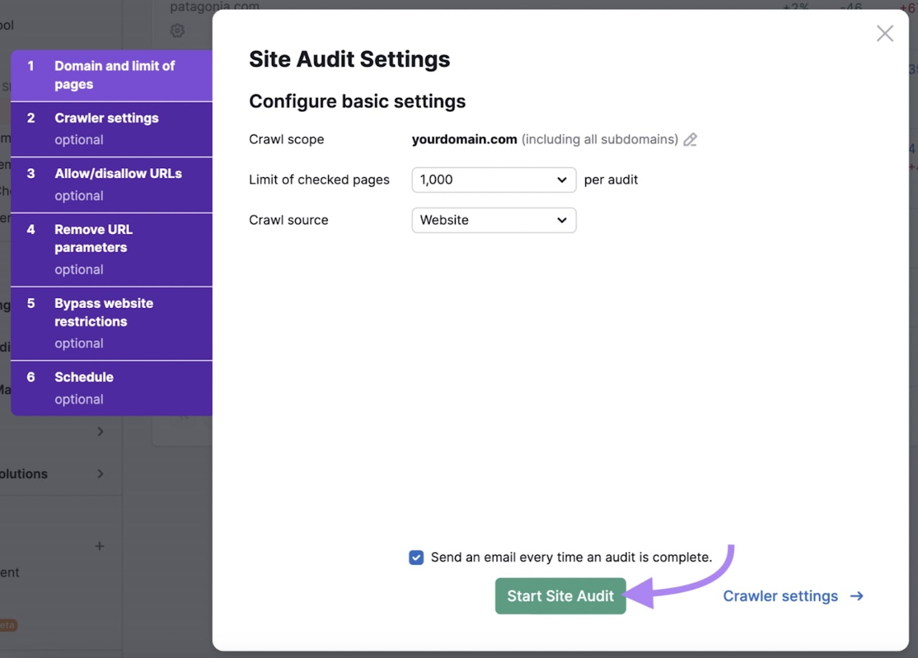Image resolution: width=918 pixels, height=658 pixels.
Task: Select step 6 Schedule
Action: (112, 388)
